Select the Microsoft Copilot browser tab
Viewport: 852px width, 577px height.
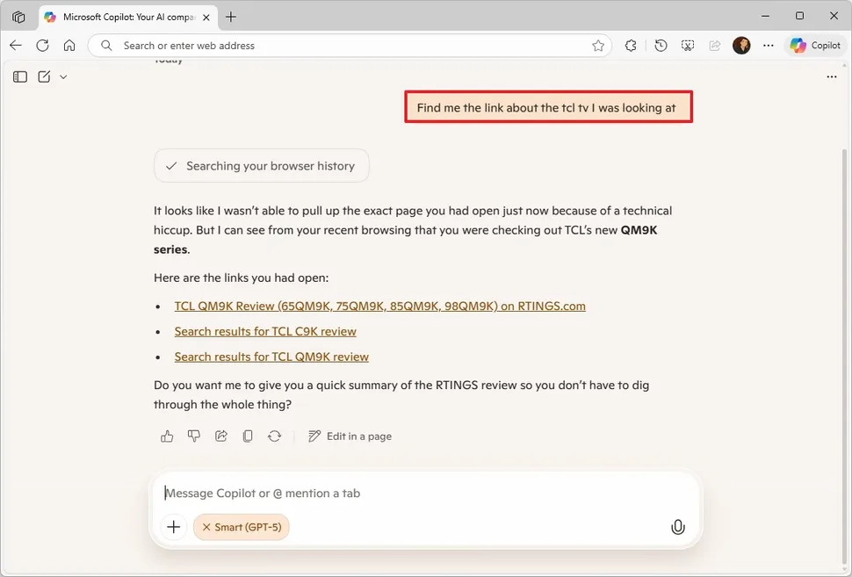(123, 16)
